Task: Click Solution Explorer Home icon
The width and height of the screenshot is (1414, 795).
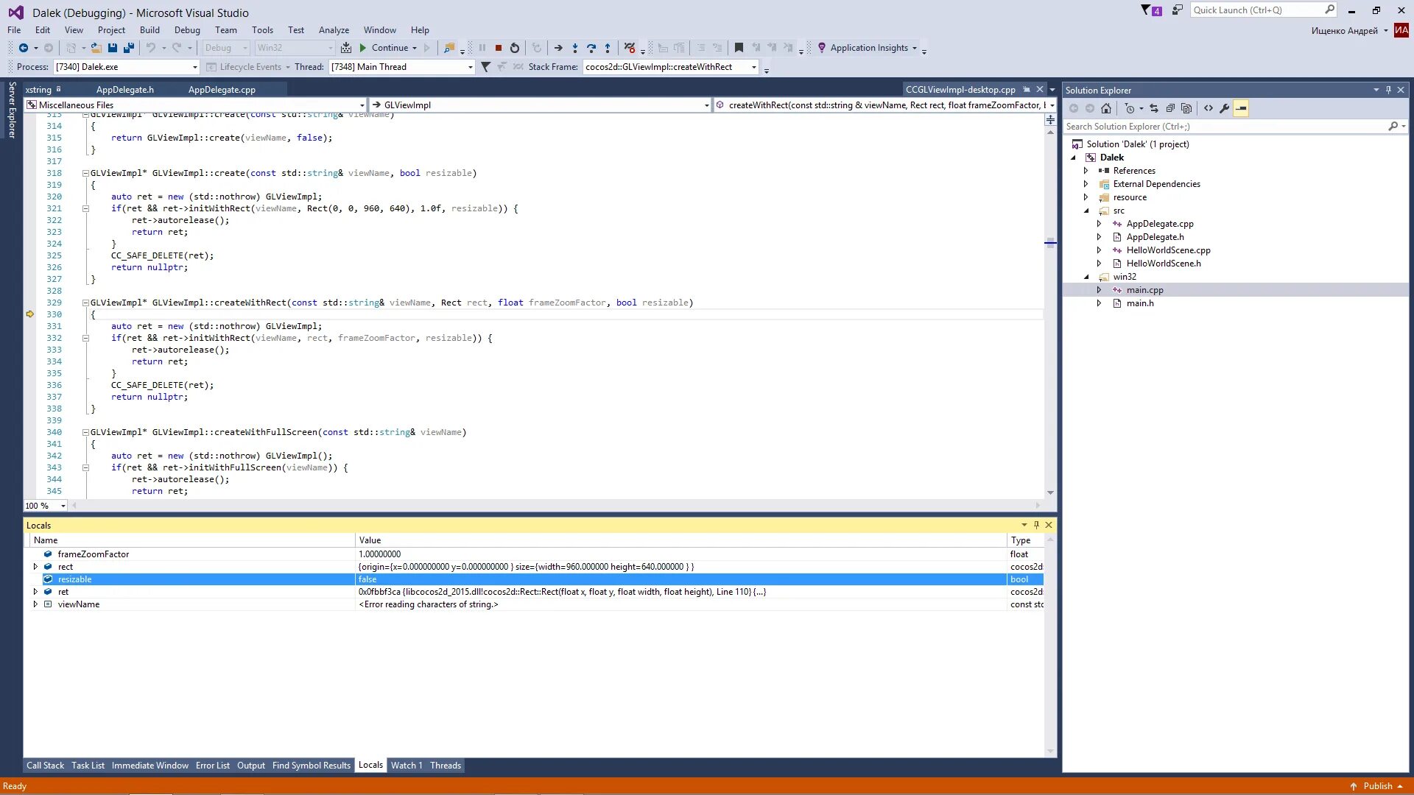Action: tap(1106, 109)
